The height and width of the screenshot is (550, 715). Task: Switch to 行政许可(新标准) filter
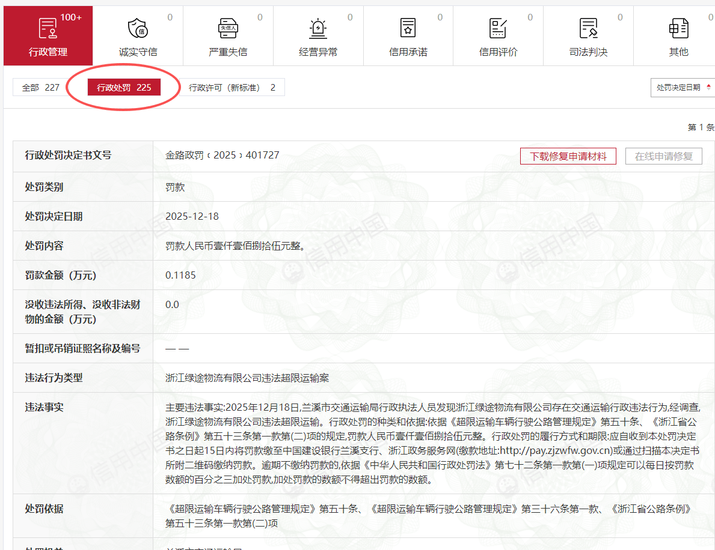coord(232,88)
